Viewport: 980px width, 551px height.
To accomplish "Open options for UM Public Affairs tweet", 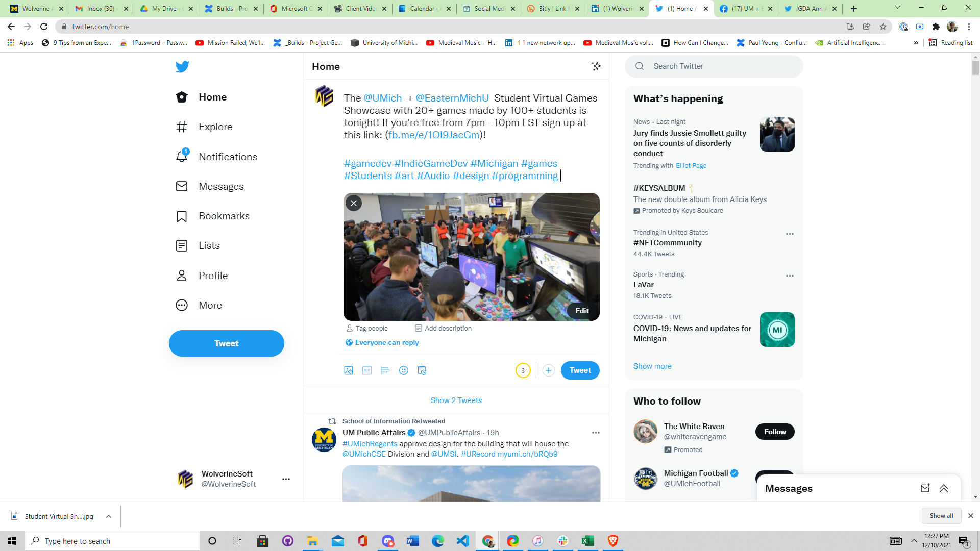I will [x=596, y=433].
